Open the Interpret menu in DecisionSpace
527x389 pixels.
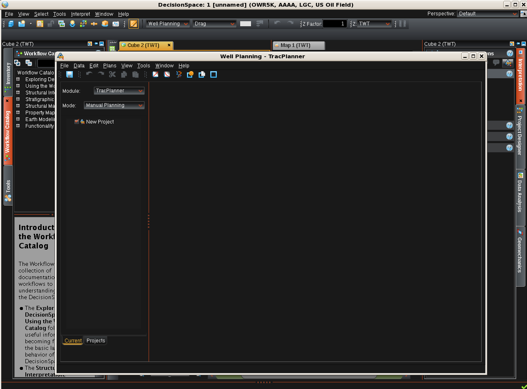(x=80, y=14)
